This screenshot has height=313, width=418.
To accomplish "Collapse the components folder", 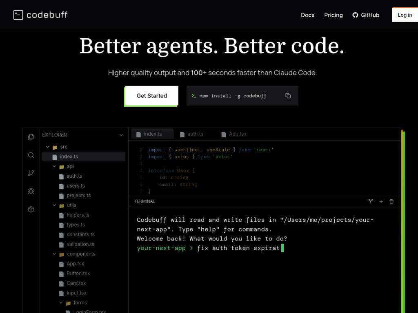I will (54, 254).
